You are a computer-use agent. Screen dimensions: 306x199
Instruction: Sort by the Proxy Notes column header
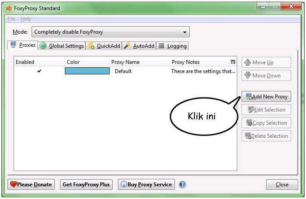click(x=200, y=62)
